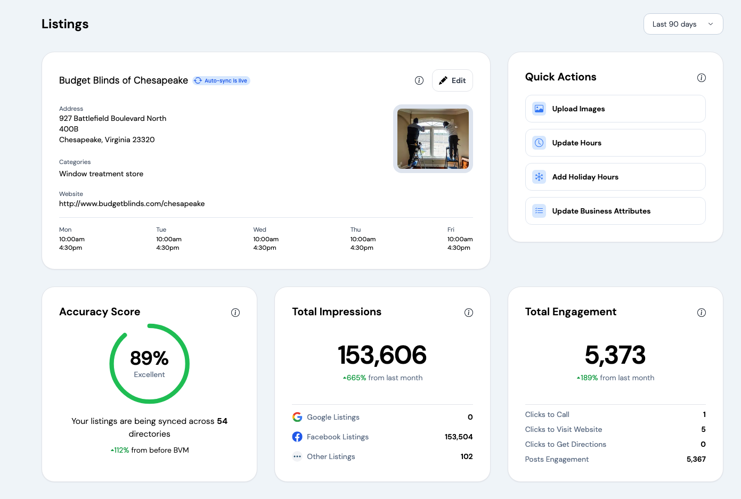Click the Posts Engagement row
The width and height of the screenshot is (741, 499).
[x=615, y=459]
